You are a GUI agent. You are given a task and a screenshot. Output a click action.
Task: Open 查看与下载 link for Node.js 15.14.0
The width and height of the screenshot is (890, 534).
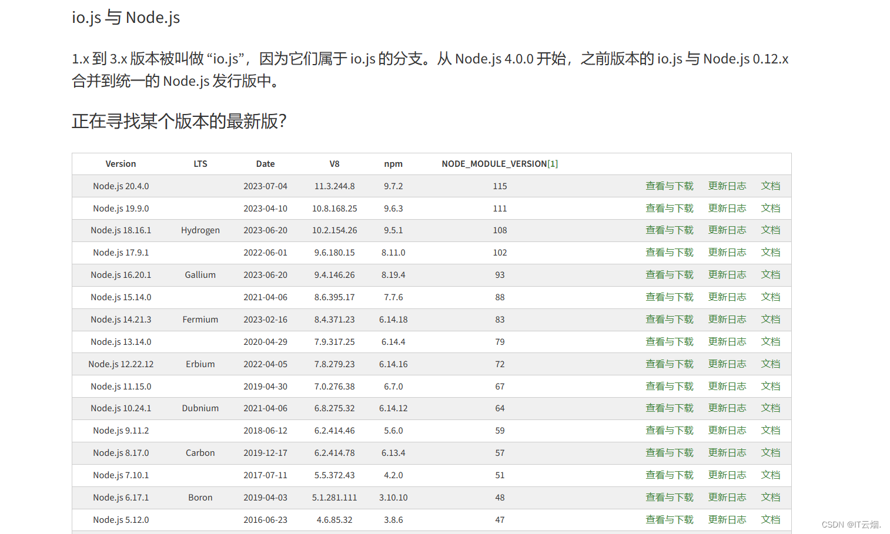click(670, 297)
